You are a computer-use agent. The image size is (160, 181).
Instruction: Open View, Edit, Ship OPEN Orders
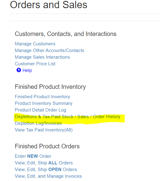[46, 170]
